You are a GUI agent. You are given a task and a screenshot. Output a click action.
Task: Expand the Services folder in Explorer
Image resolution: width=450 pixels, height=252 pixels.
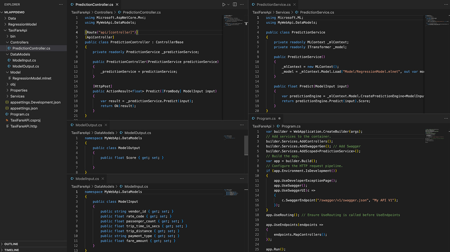point(17,96)
